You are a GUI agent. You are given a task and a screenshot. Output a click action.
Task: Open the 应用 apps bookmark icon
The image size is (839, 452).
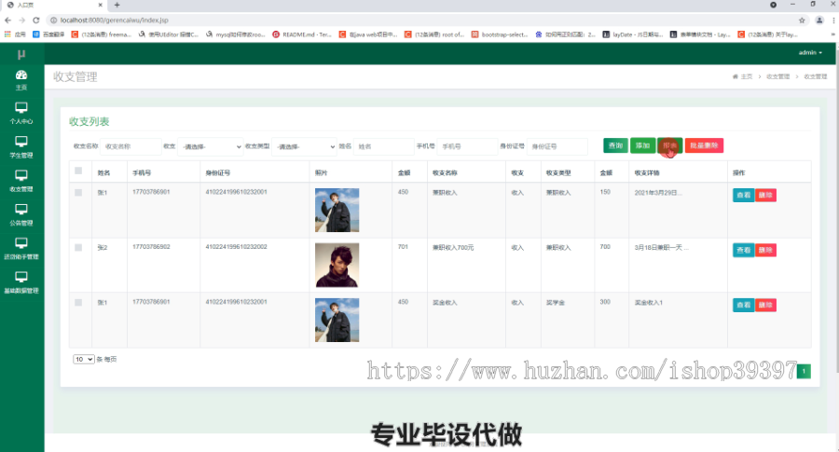(15, 34)
